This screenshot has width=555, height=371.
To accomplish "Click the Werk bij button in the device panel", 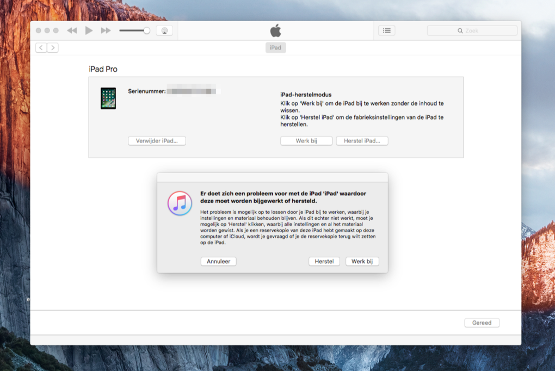I will click(306, 141).
